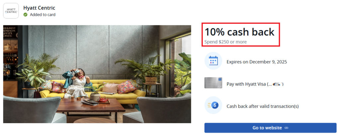Click Expires on December 9, 2025 text
The height and width of the screenshot is (135, 340).
257,62
